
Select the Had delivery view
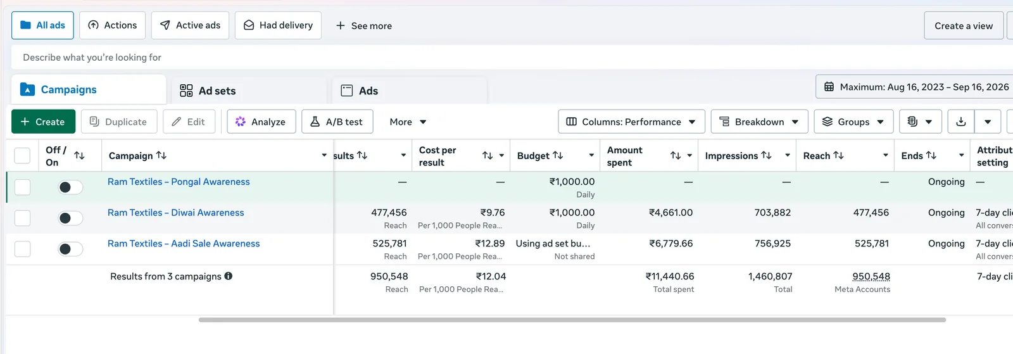(278, 25)
